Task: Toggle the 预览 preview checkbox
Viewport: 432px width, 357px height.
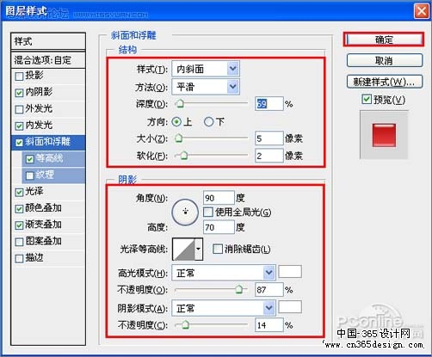Action: (x=367, y=99)
